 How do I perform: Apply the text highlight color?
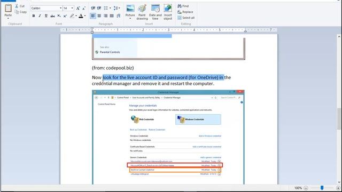point(72,16)
